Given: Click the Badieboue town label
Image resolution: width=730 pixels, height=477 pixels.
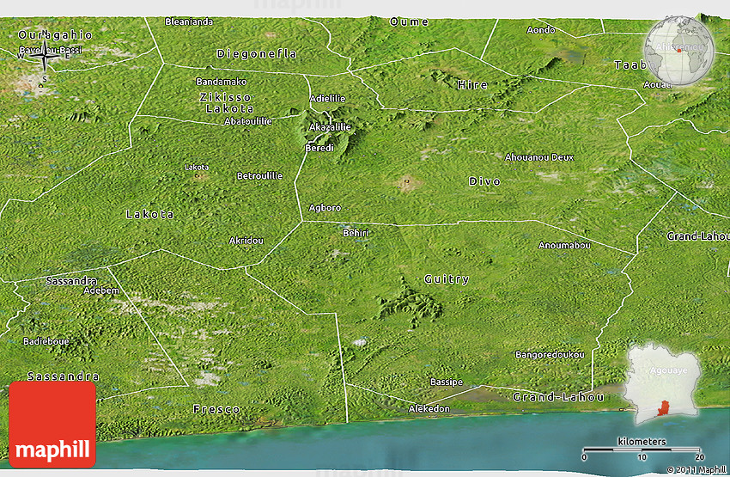Looking at the screenshot, I should tap(46, 341).
